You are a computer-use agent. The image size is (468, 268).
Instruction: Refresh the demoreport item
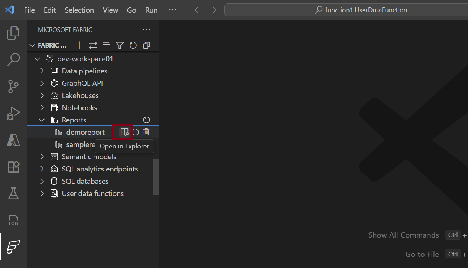point(136,132)
